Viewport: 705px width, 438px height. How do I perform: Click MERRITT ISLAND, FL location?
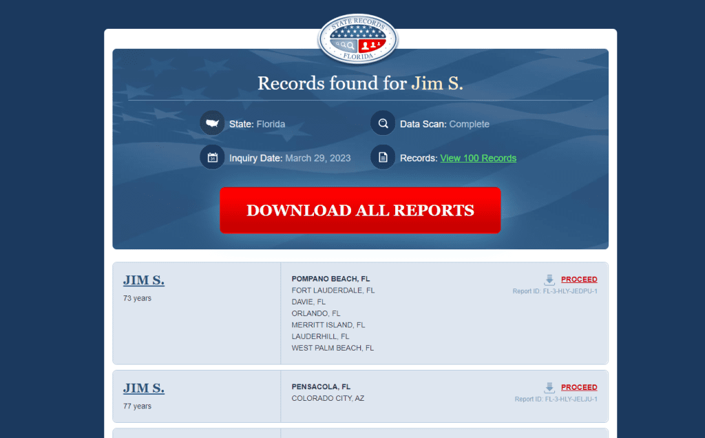point(328,324)
